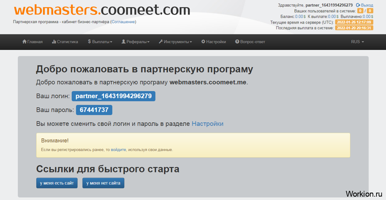The width and height of the screenshot is (386, 200).
Task: Go to the Статистика menu item
Action: point(65,41)
